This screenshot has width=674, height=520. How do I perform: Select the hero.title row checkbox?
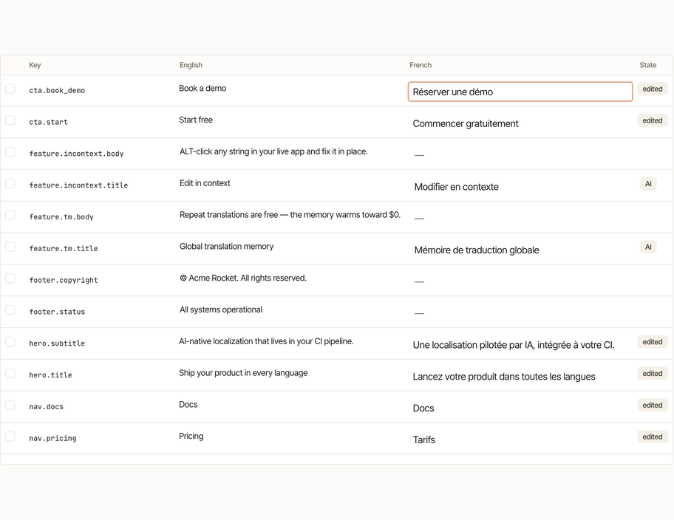coord(10,374)
